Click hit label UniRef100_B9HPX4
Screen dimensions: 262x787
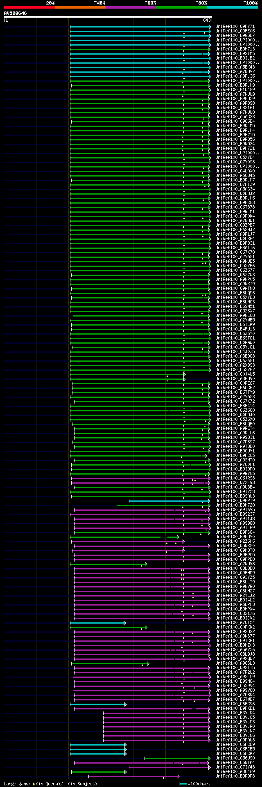(x=235, y=609)
